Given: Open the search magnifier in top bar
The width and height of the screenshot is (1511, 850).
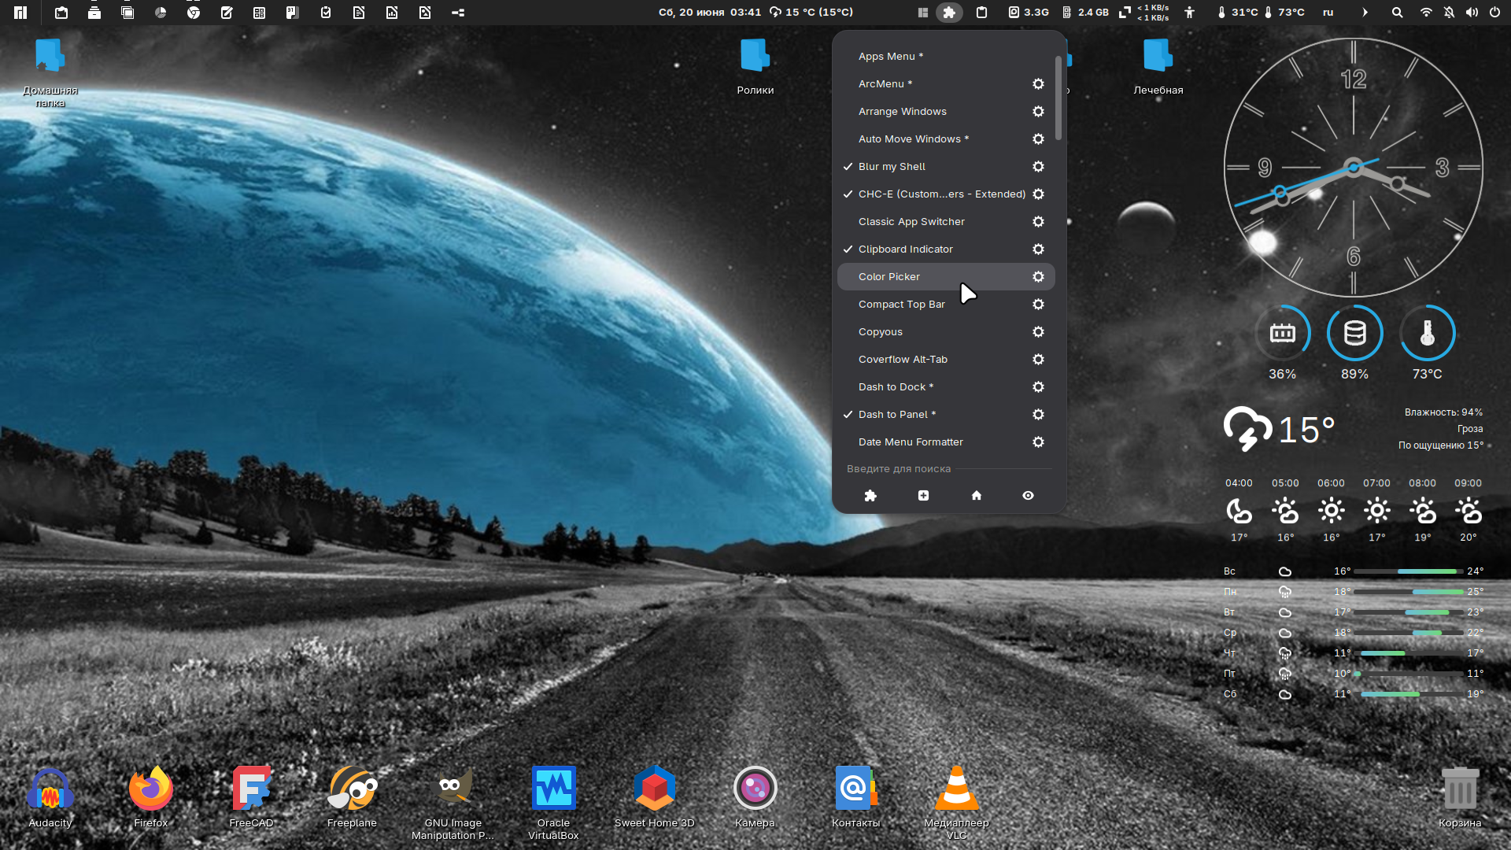Looking at the screenshot, I should (x=1397, y=13).
